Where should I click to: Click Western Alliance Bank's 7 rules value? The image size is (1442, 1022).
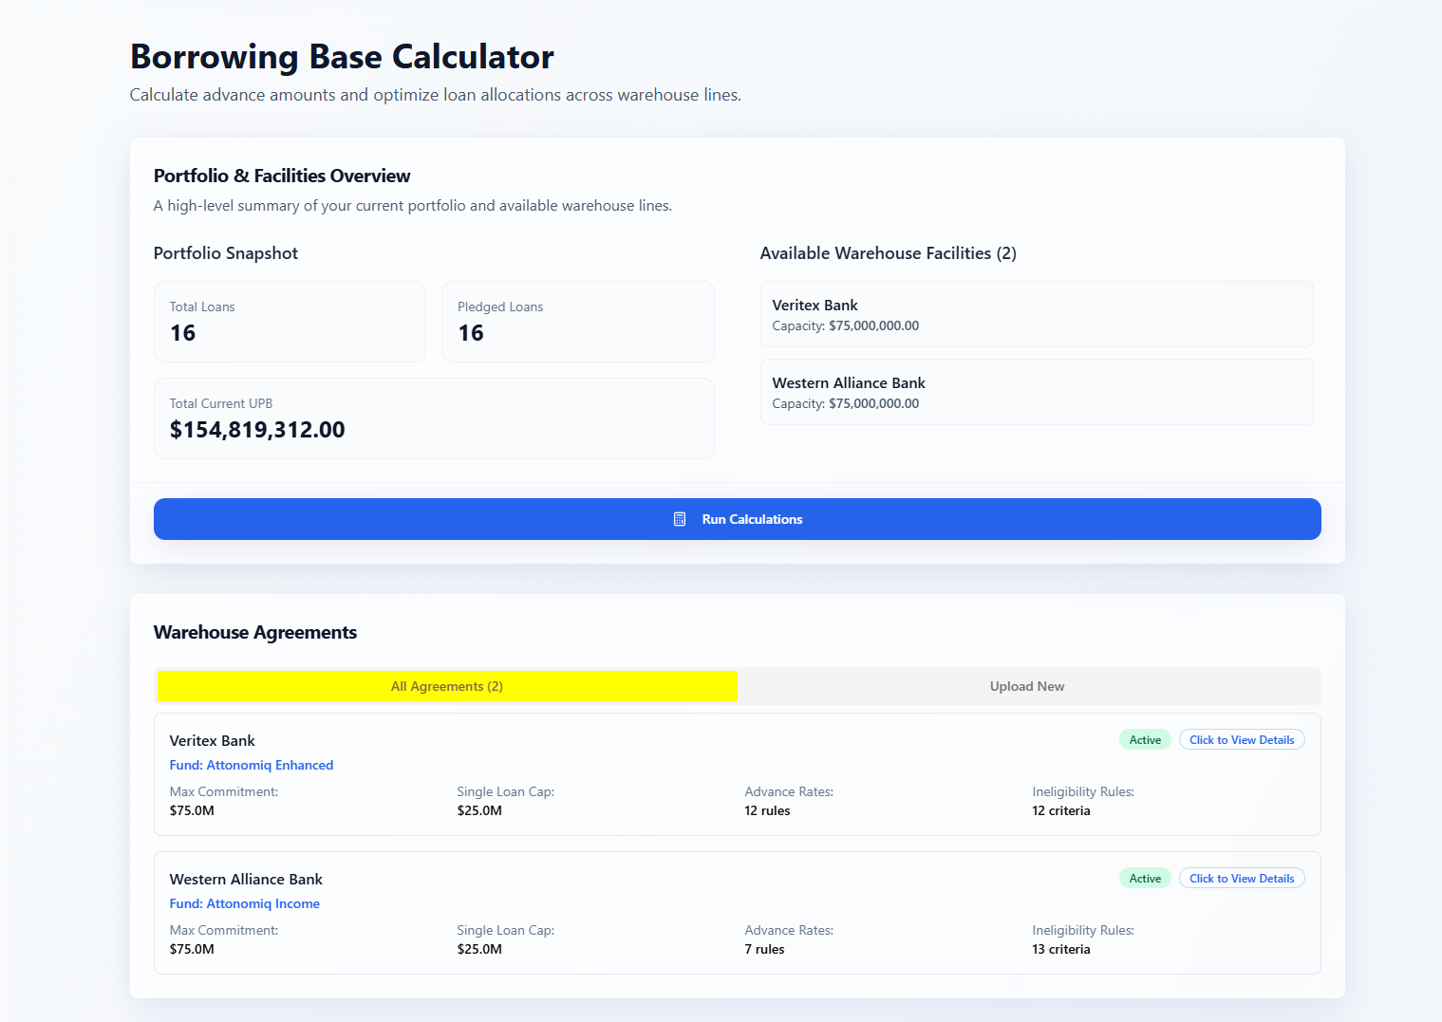[x=764, y=949]
